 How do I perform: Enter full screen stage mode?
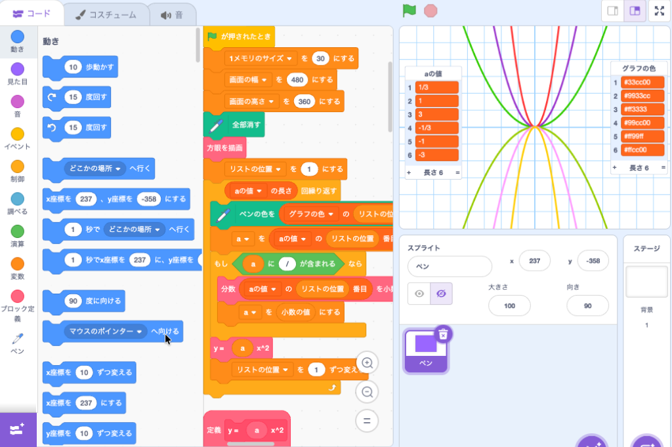pyautogui.click(x=659, y=11)
